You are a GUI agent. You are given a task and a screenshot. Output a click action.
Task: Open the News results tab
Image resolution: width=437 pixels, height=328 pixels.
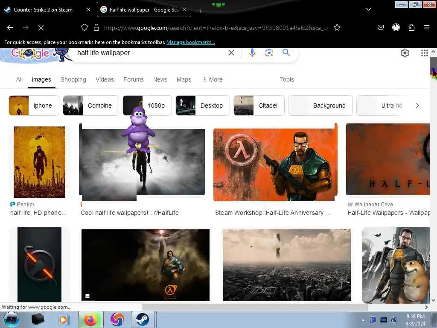(x=160, y=79)
